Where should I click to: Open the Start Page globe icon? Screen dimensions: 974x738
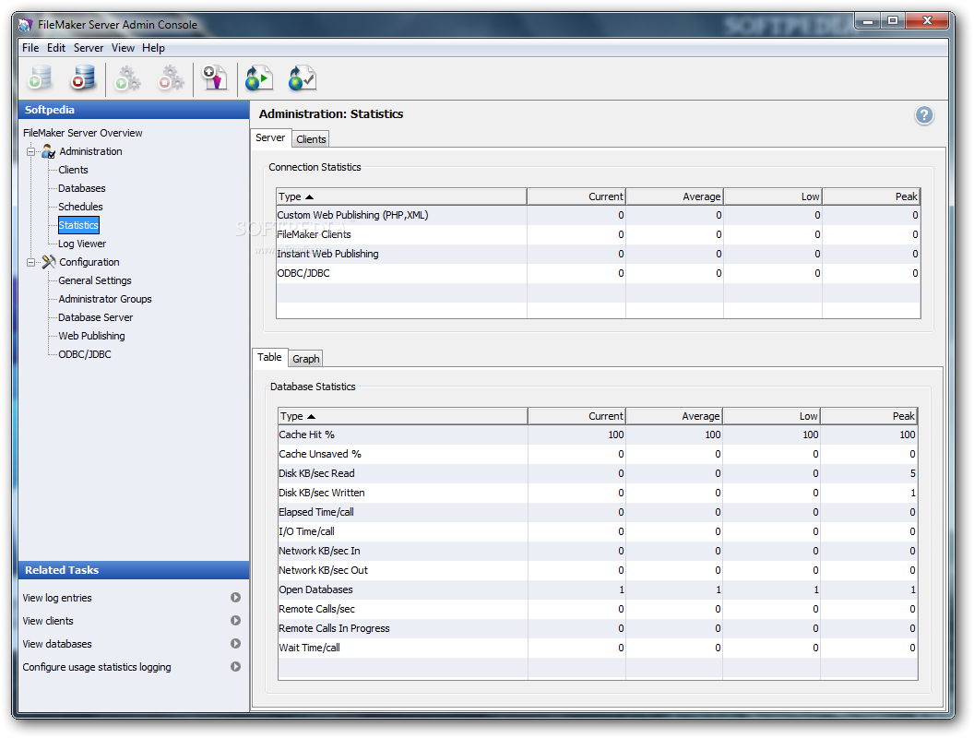click(x=259, y=79)
